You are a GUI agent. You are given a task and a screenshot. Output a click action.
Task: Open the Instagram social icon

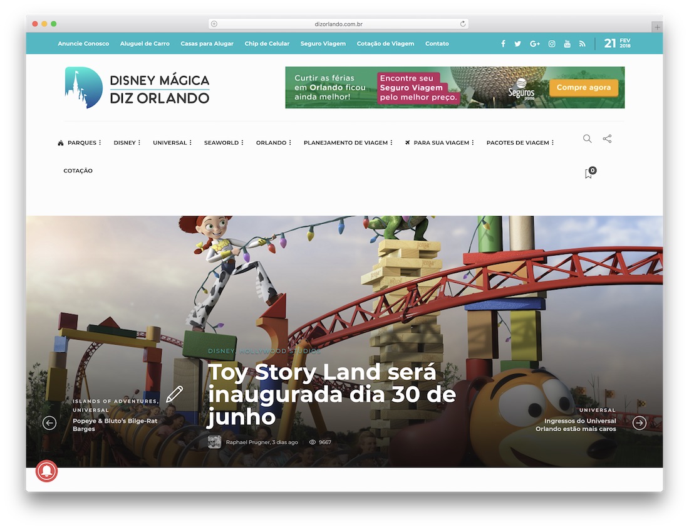(x=552, y=43)
